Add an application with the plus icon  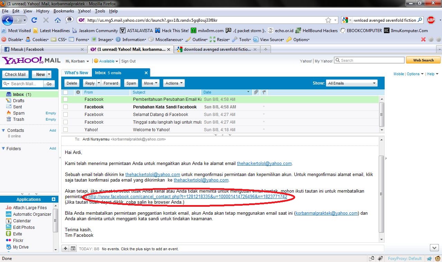(x=54, y=199)
